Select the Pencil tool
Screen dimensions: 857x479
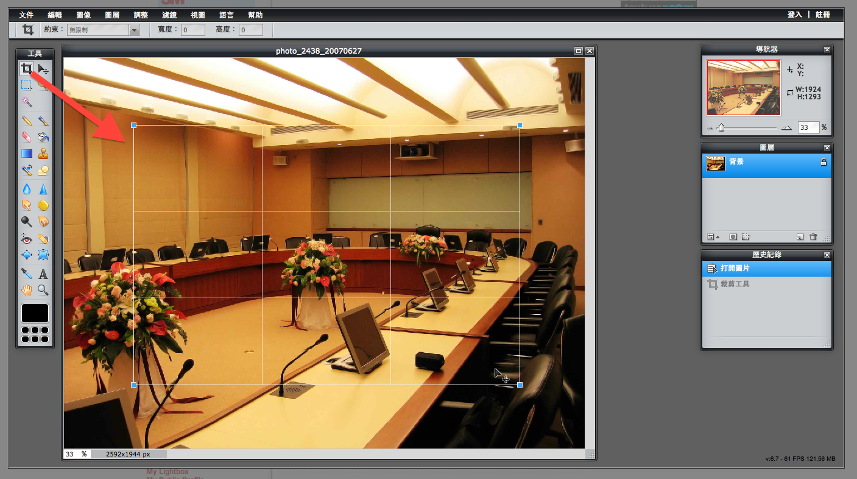click(x=27, y=121)
